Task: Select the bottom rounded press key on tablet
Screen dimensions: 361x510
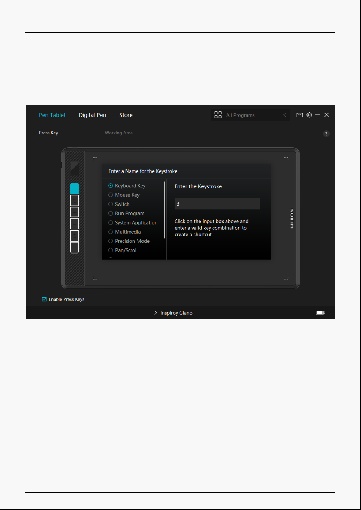Action: point(75,248)
